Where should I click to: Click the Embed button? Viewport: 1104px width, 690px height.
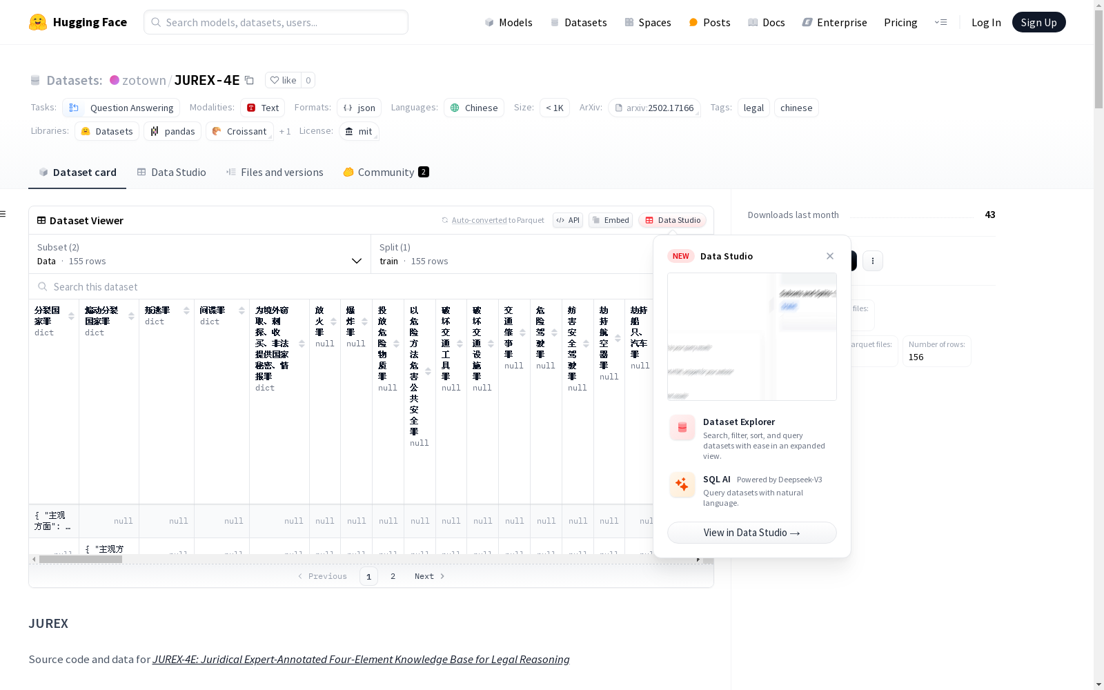click(x=611, y=220)
